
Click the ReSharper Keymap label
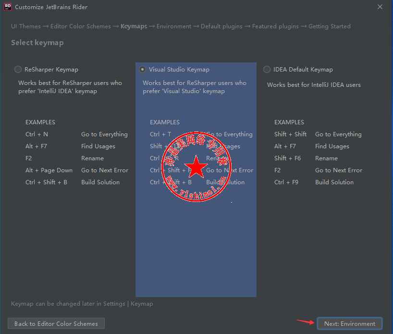coord(51,70)
